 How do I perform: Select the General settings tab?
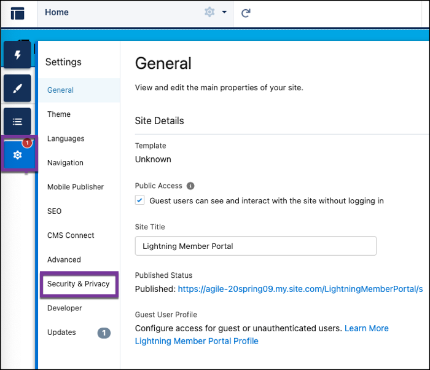tap(60, 90)
